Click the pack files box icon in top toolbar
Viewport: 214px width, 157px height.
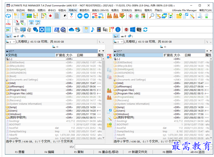109,16
